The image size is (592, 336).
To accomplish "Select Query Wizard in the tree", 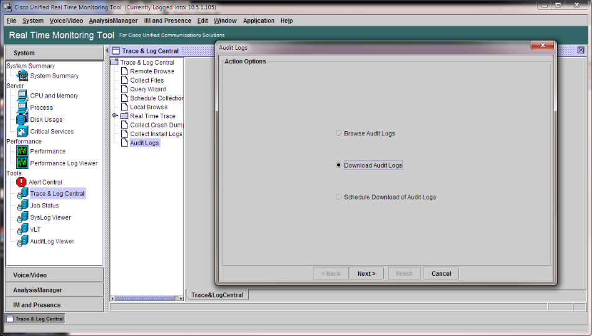I will 148,89.
